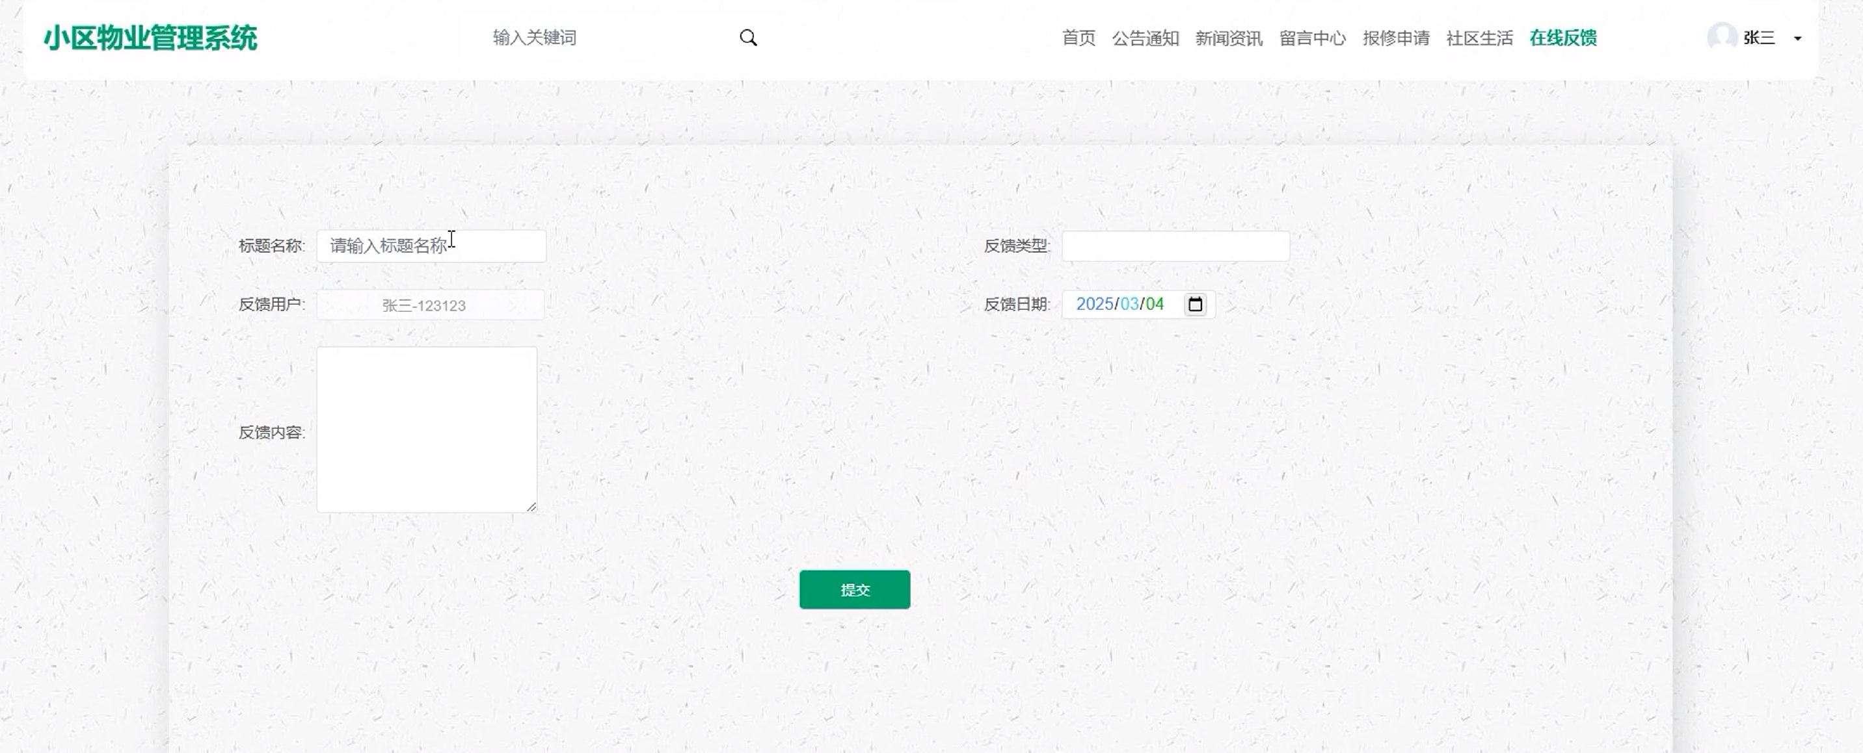
Task: Open the 留言中心 menu item
Action: click(1312, 38)
